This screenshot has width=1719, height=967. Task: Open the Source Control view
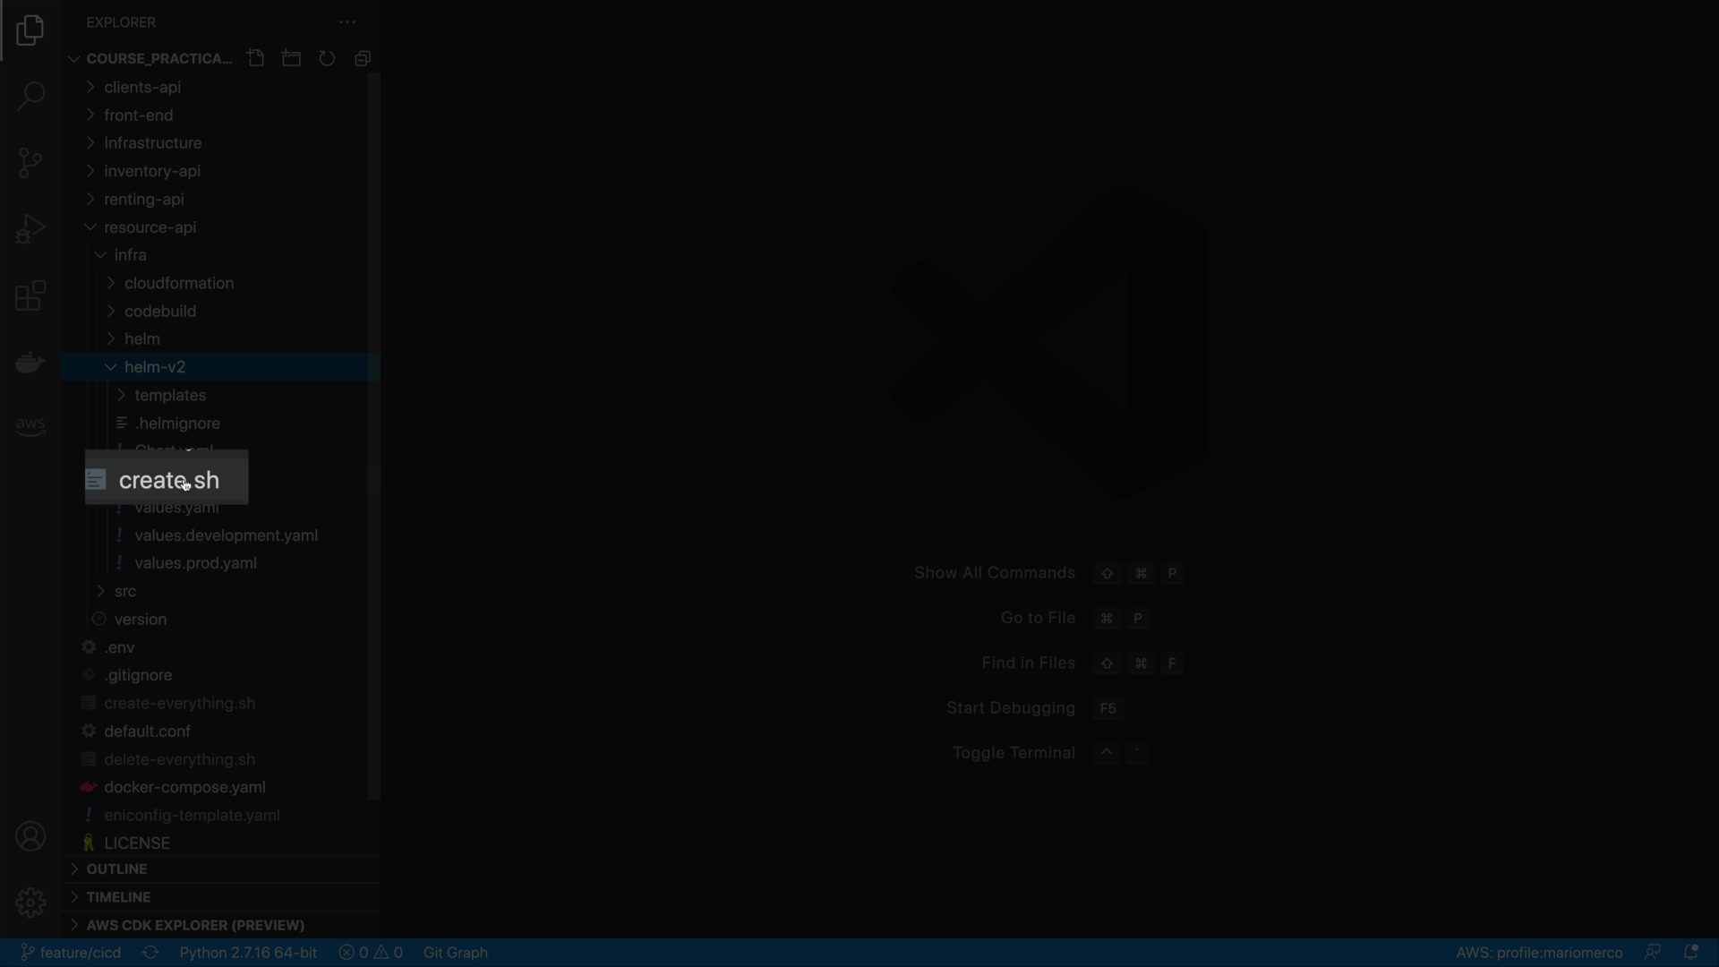(x=30, y=163)
